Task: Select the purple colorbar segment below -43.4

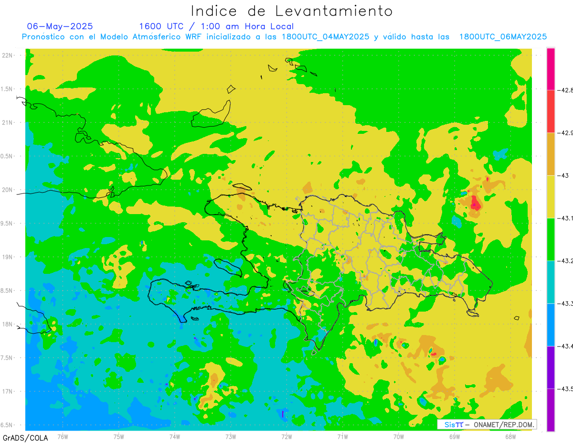Action: point(551,367)
